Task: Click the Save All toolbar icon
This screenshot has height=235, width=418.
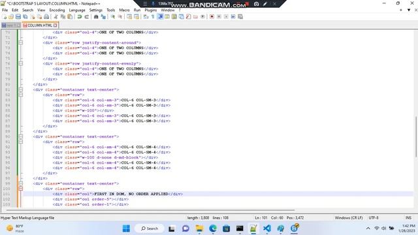Action: [x=25, y=16]
